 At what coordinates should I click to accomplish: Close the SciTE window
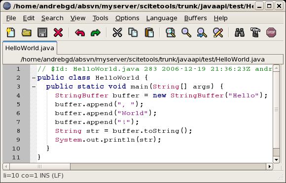click(x=279, y=6)
